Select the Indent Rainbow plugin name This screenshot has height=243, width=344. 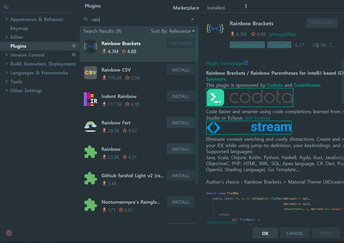coord(119,96)
